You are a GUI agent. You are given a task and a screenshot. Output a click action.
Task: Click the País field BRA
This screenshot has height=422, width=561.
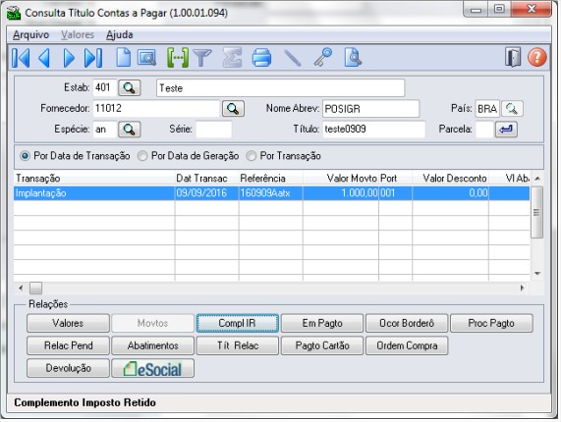tap(487, 109)
